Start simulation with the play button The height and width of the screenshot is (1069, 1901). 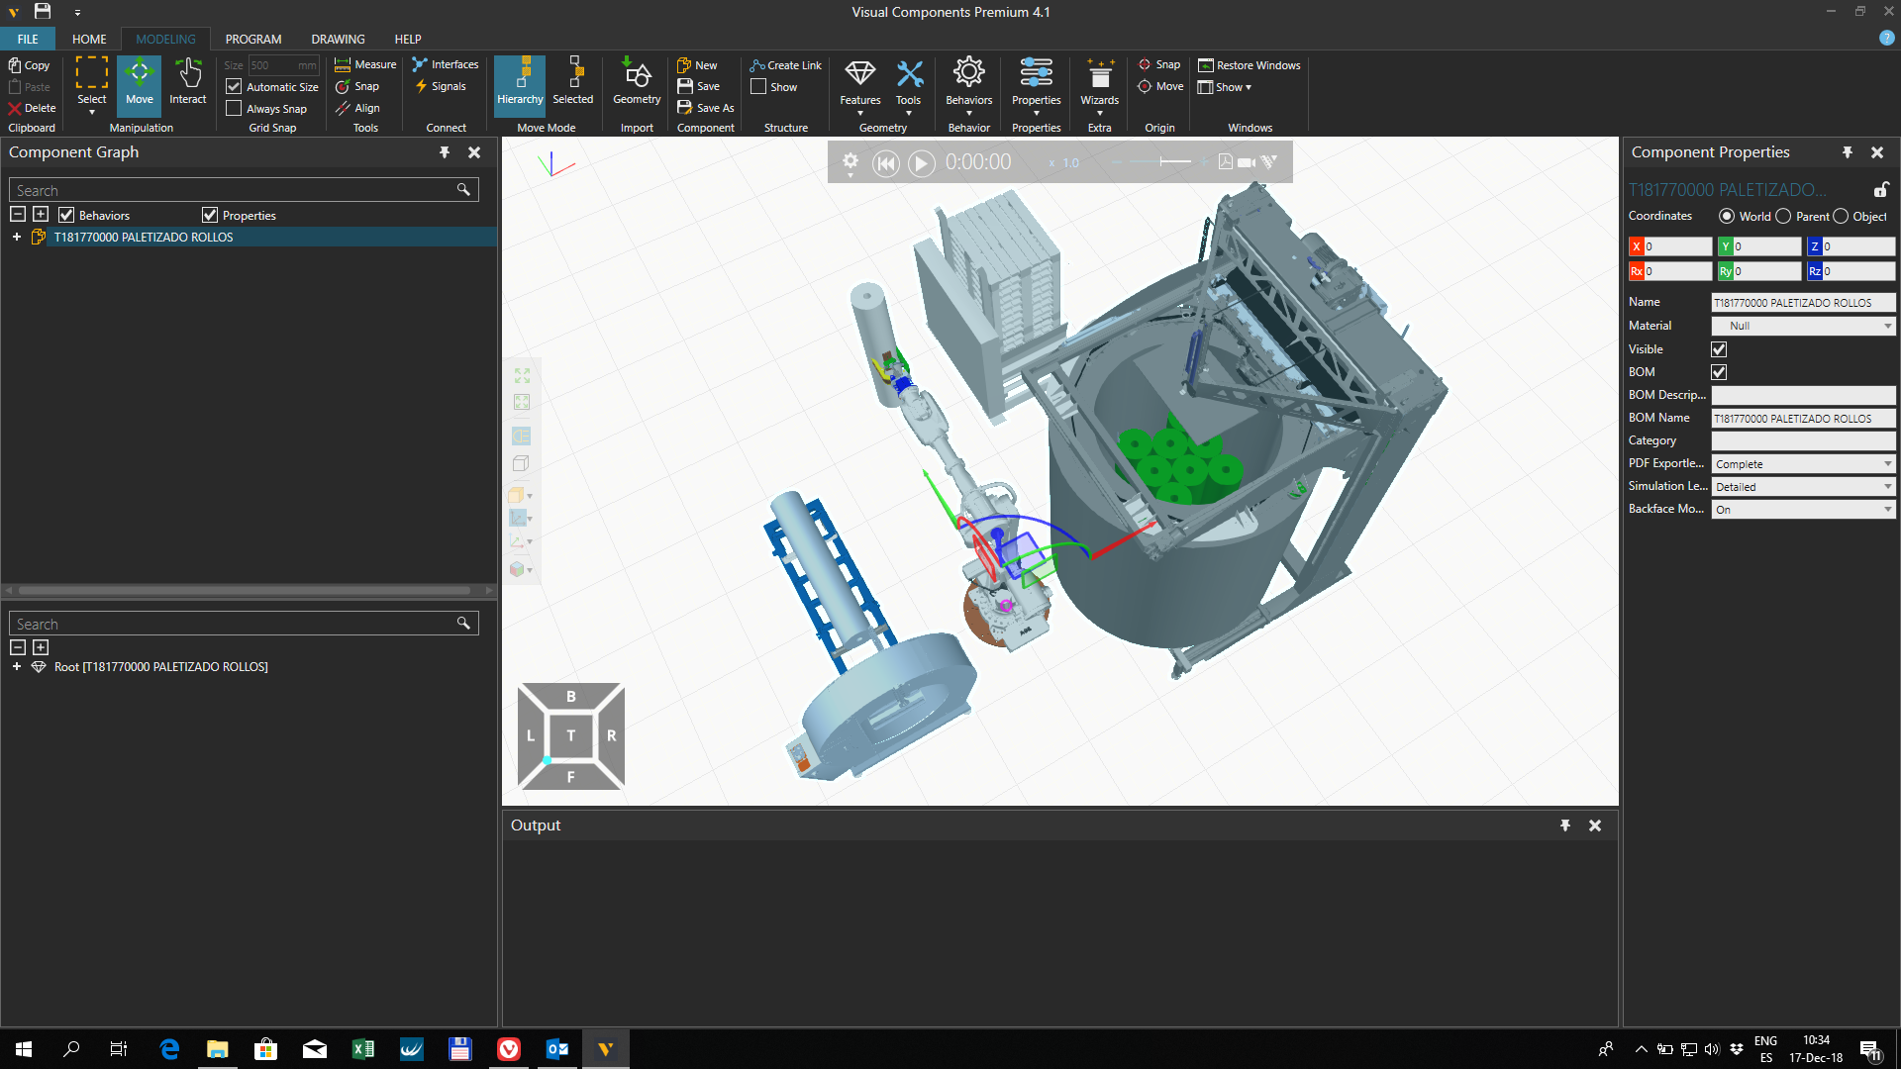pyautogui.click(x=921, y=163)
